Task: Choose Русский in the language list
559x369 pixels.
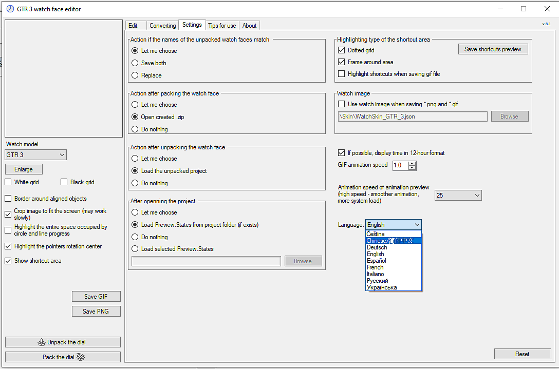Action: tap(394, 281)
